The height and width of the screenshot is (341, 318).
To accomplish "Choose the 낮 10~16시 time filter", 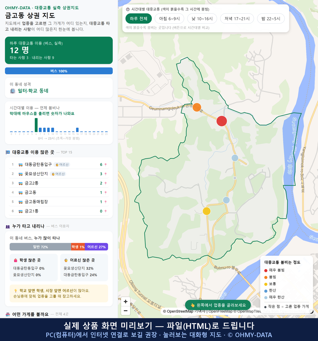I will pos(202,19).
